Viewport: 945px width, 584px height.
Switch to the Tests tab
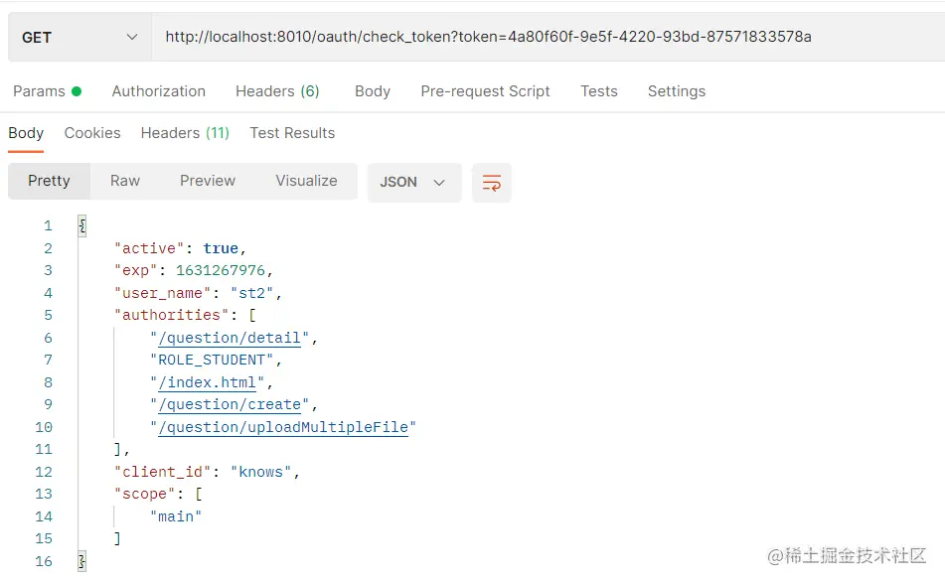tap(599, 91)
